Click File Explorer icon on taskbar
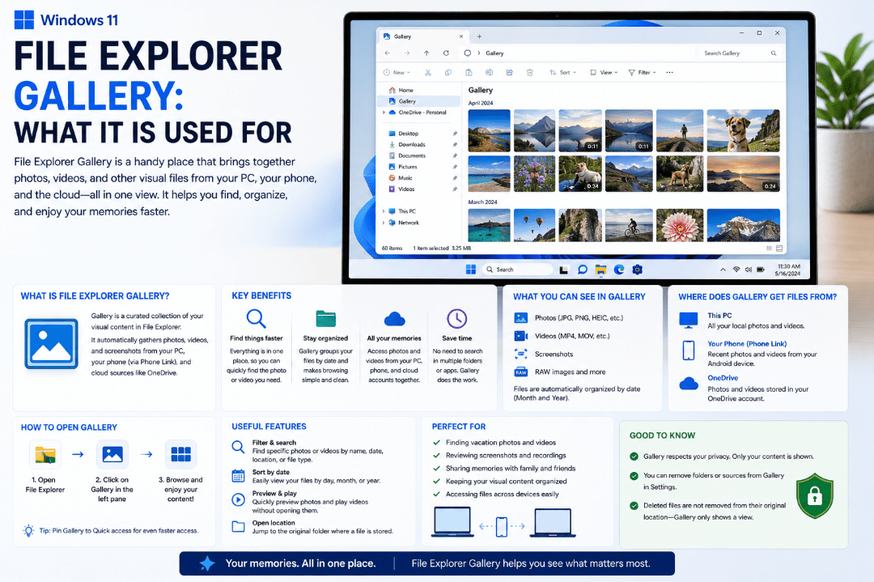Screen dimensions: 874x582 click(x=600, y=270)
